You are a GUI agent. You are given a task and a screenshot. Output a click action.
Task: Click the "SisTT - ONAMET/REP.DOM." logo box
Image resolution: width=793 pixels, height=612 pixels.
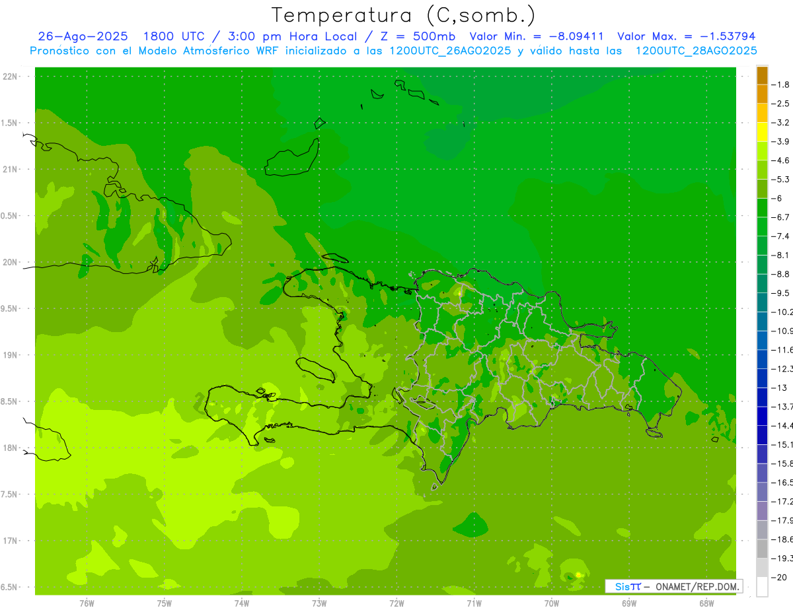point(674,586)
